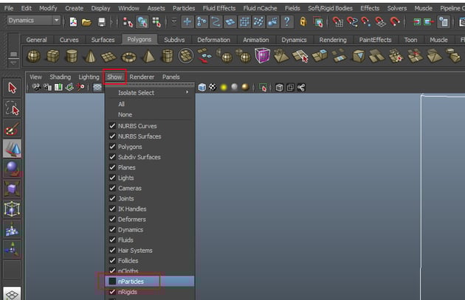Switch to the PaintEffects shelf tab

pyautogui.click(x=375, y=40)
